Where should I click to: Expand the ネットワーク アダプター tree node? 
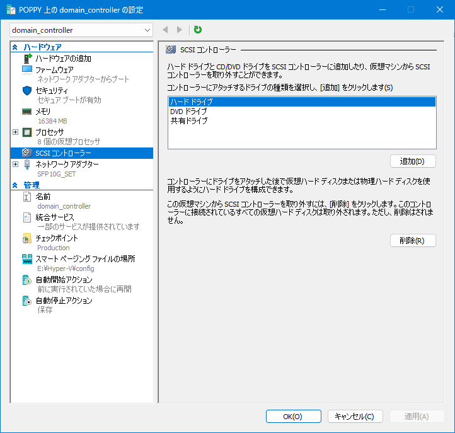pyautogui.click(x=15, y=165)
